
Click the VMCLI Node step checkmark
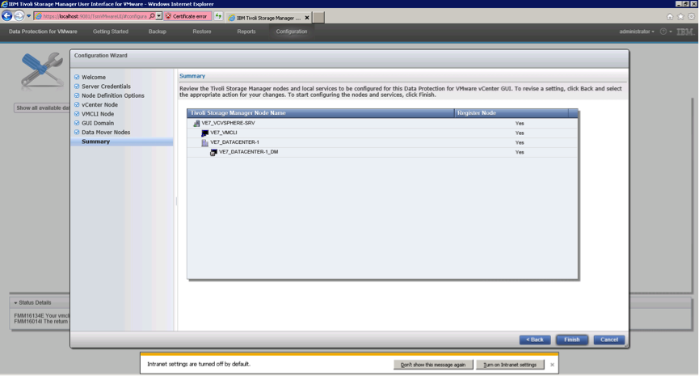(x=77, y=114)
